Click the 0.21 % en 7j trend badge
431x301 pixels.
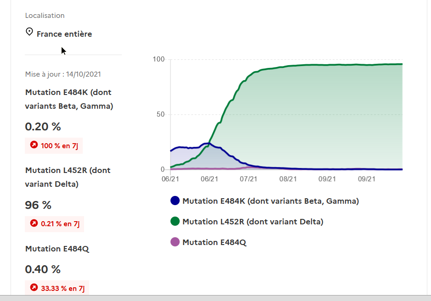(55, 224)
